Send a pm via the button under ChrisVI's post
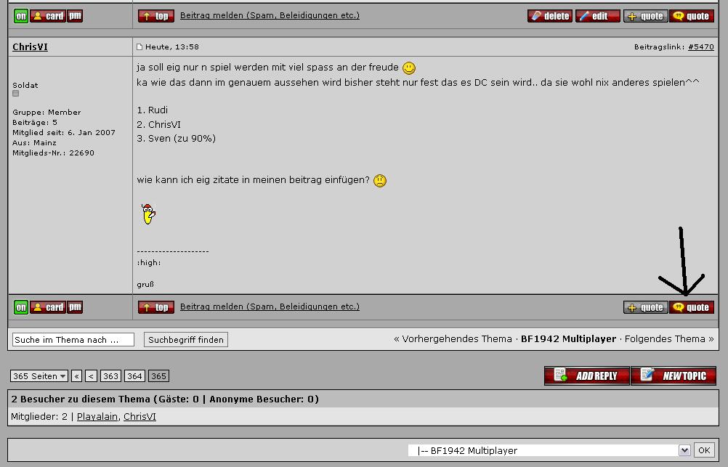This screenshot has height=467, width=728. click(x=75, y=306)
